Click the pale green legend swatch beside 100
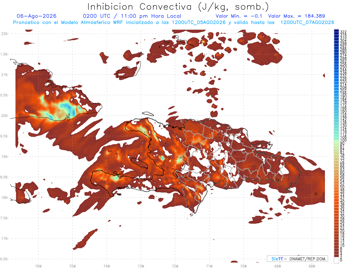This screenshot has width=350, height=270. point(336,142)
